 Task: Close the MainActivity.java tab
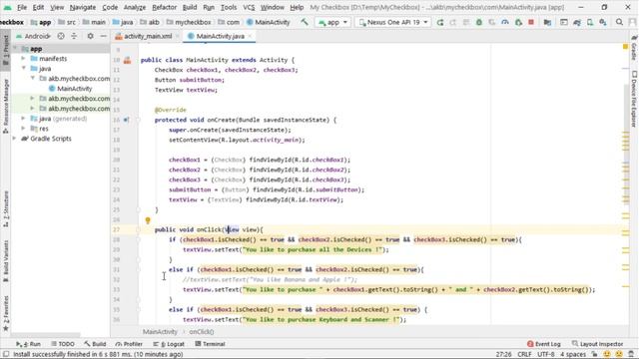click(250, 36)
